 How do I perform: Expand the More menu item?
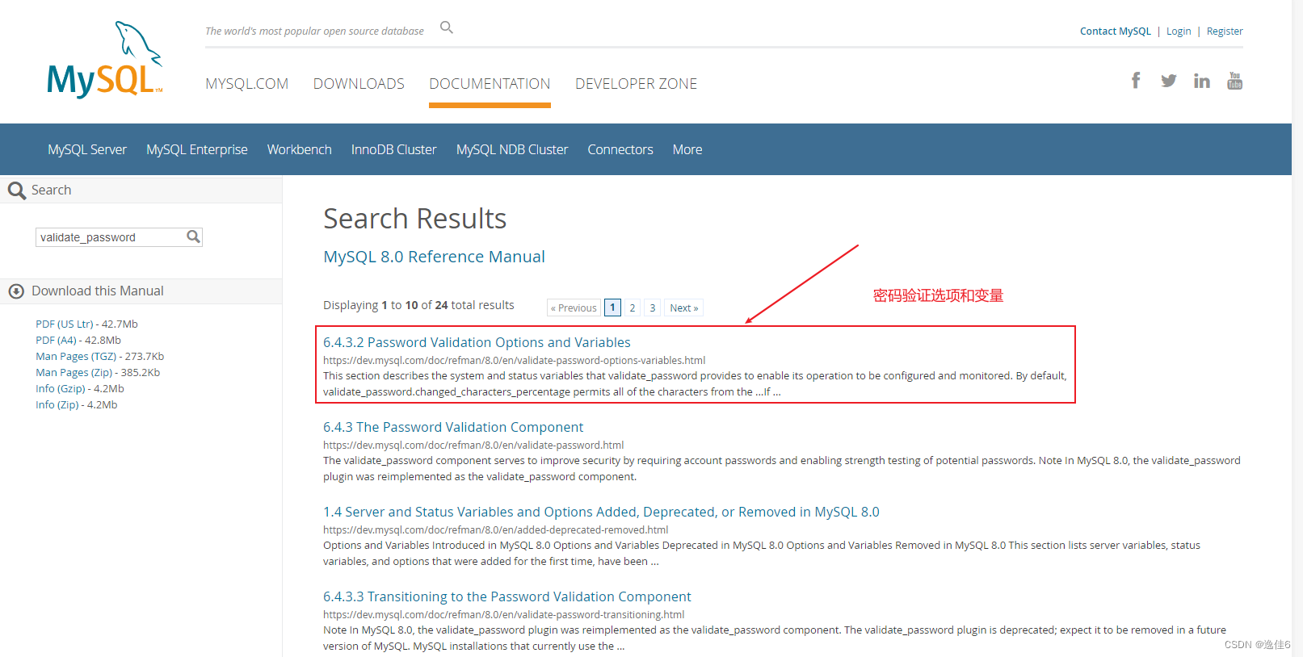(x=687, y=149)
